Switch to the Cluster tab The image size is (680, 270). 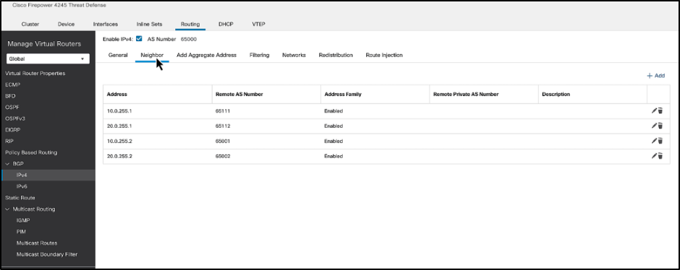(30, 25)
